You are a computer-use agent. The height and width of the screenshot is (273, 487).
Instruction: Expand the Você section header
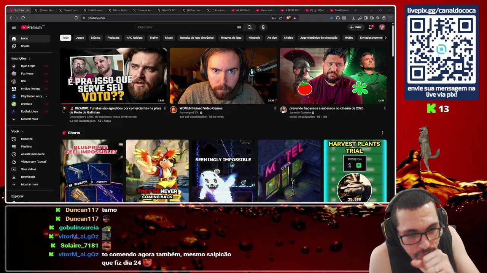pos(17,131)
